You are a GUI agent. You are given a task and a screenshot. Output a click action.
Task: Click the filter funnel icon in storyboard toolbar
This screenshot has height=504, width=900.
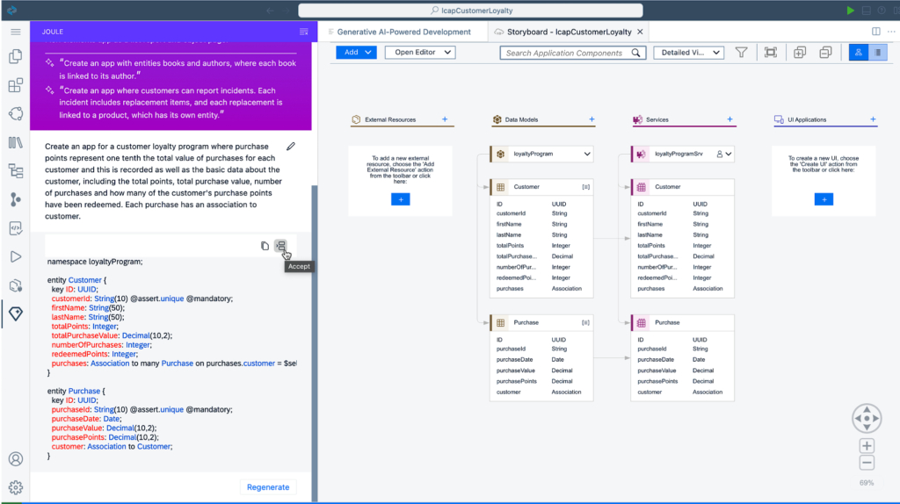tap(741, 53)
